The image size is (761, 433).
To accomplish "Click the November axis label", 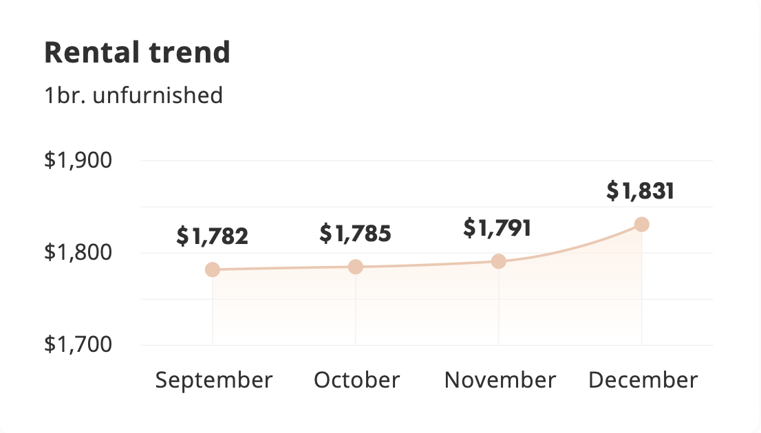I will (500, 380).
